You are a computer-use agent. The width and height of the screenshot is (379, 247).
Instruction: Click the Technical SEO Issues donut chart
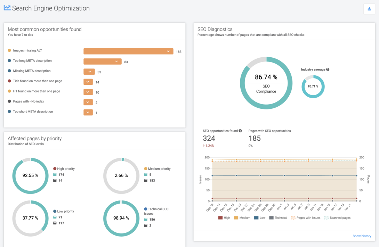point(121,219)
